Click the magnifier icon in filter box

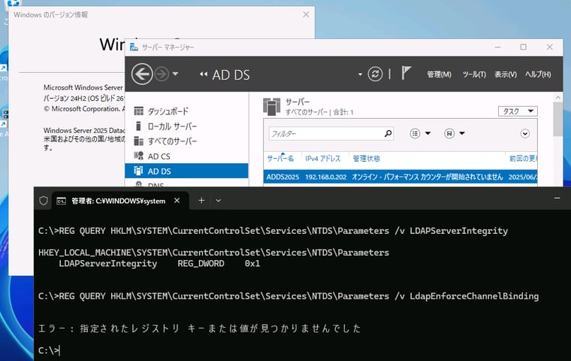pyautogui.click(x=388, y=133)
